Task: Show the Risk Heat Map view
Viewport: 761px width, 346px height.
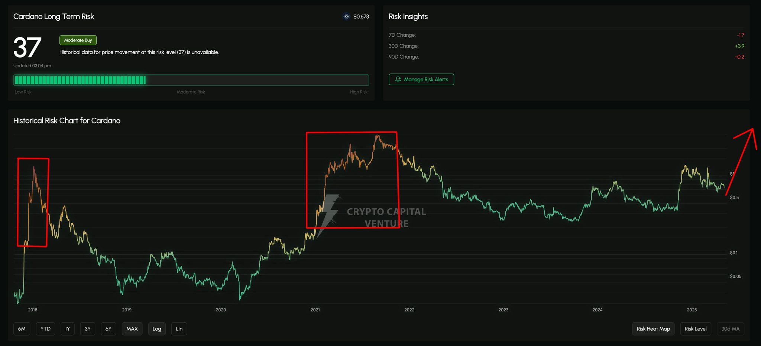Action: tap(653, 329)
